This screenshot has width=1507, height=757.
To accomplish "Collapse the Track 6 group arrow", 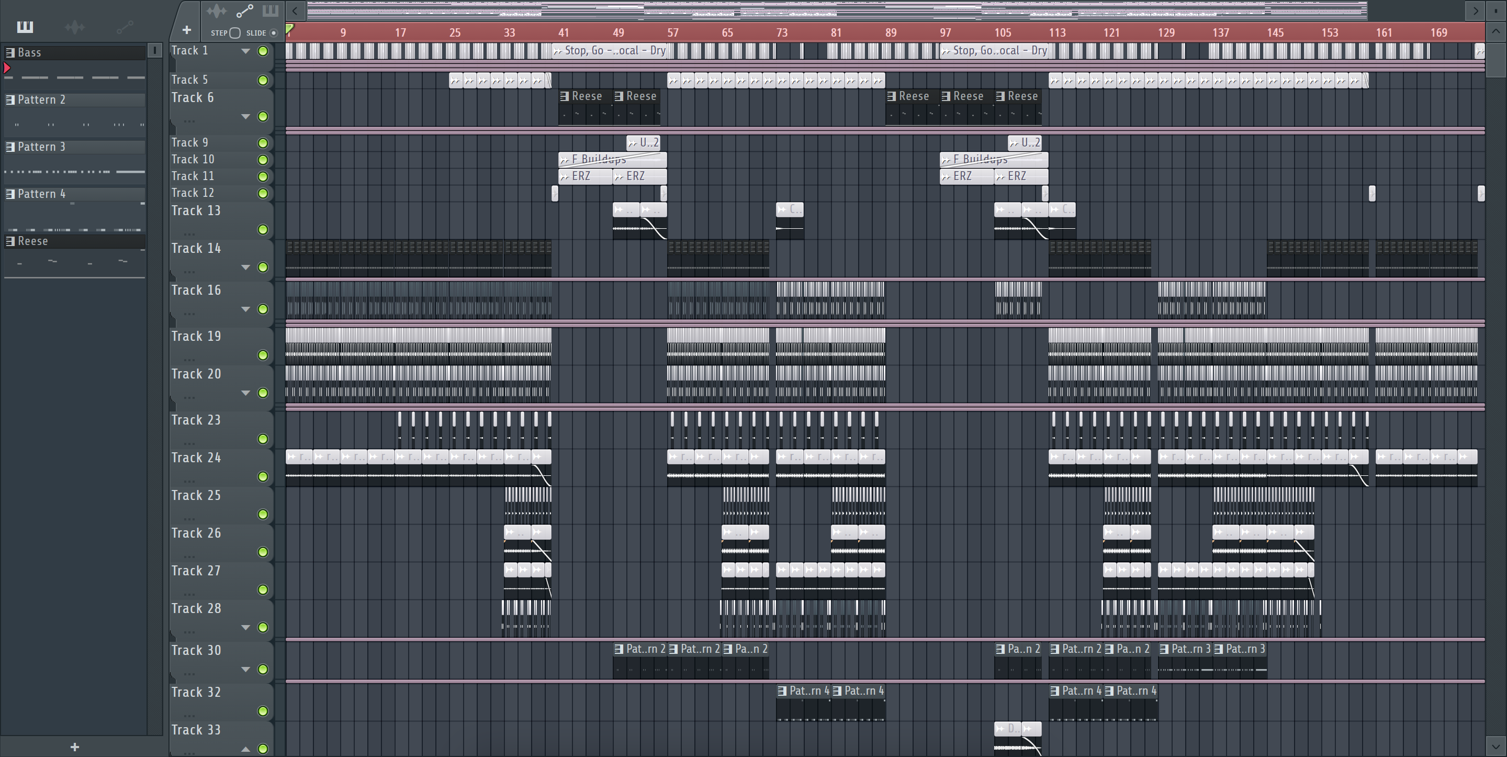I will 246,117.
